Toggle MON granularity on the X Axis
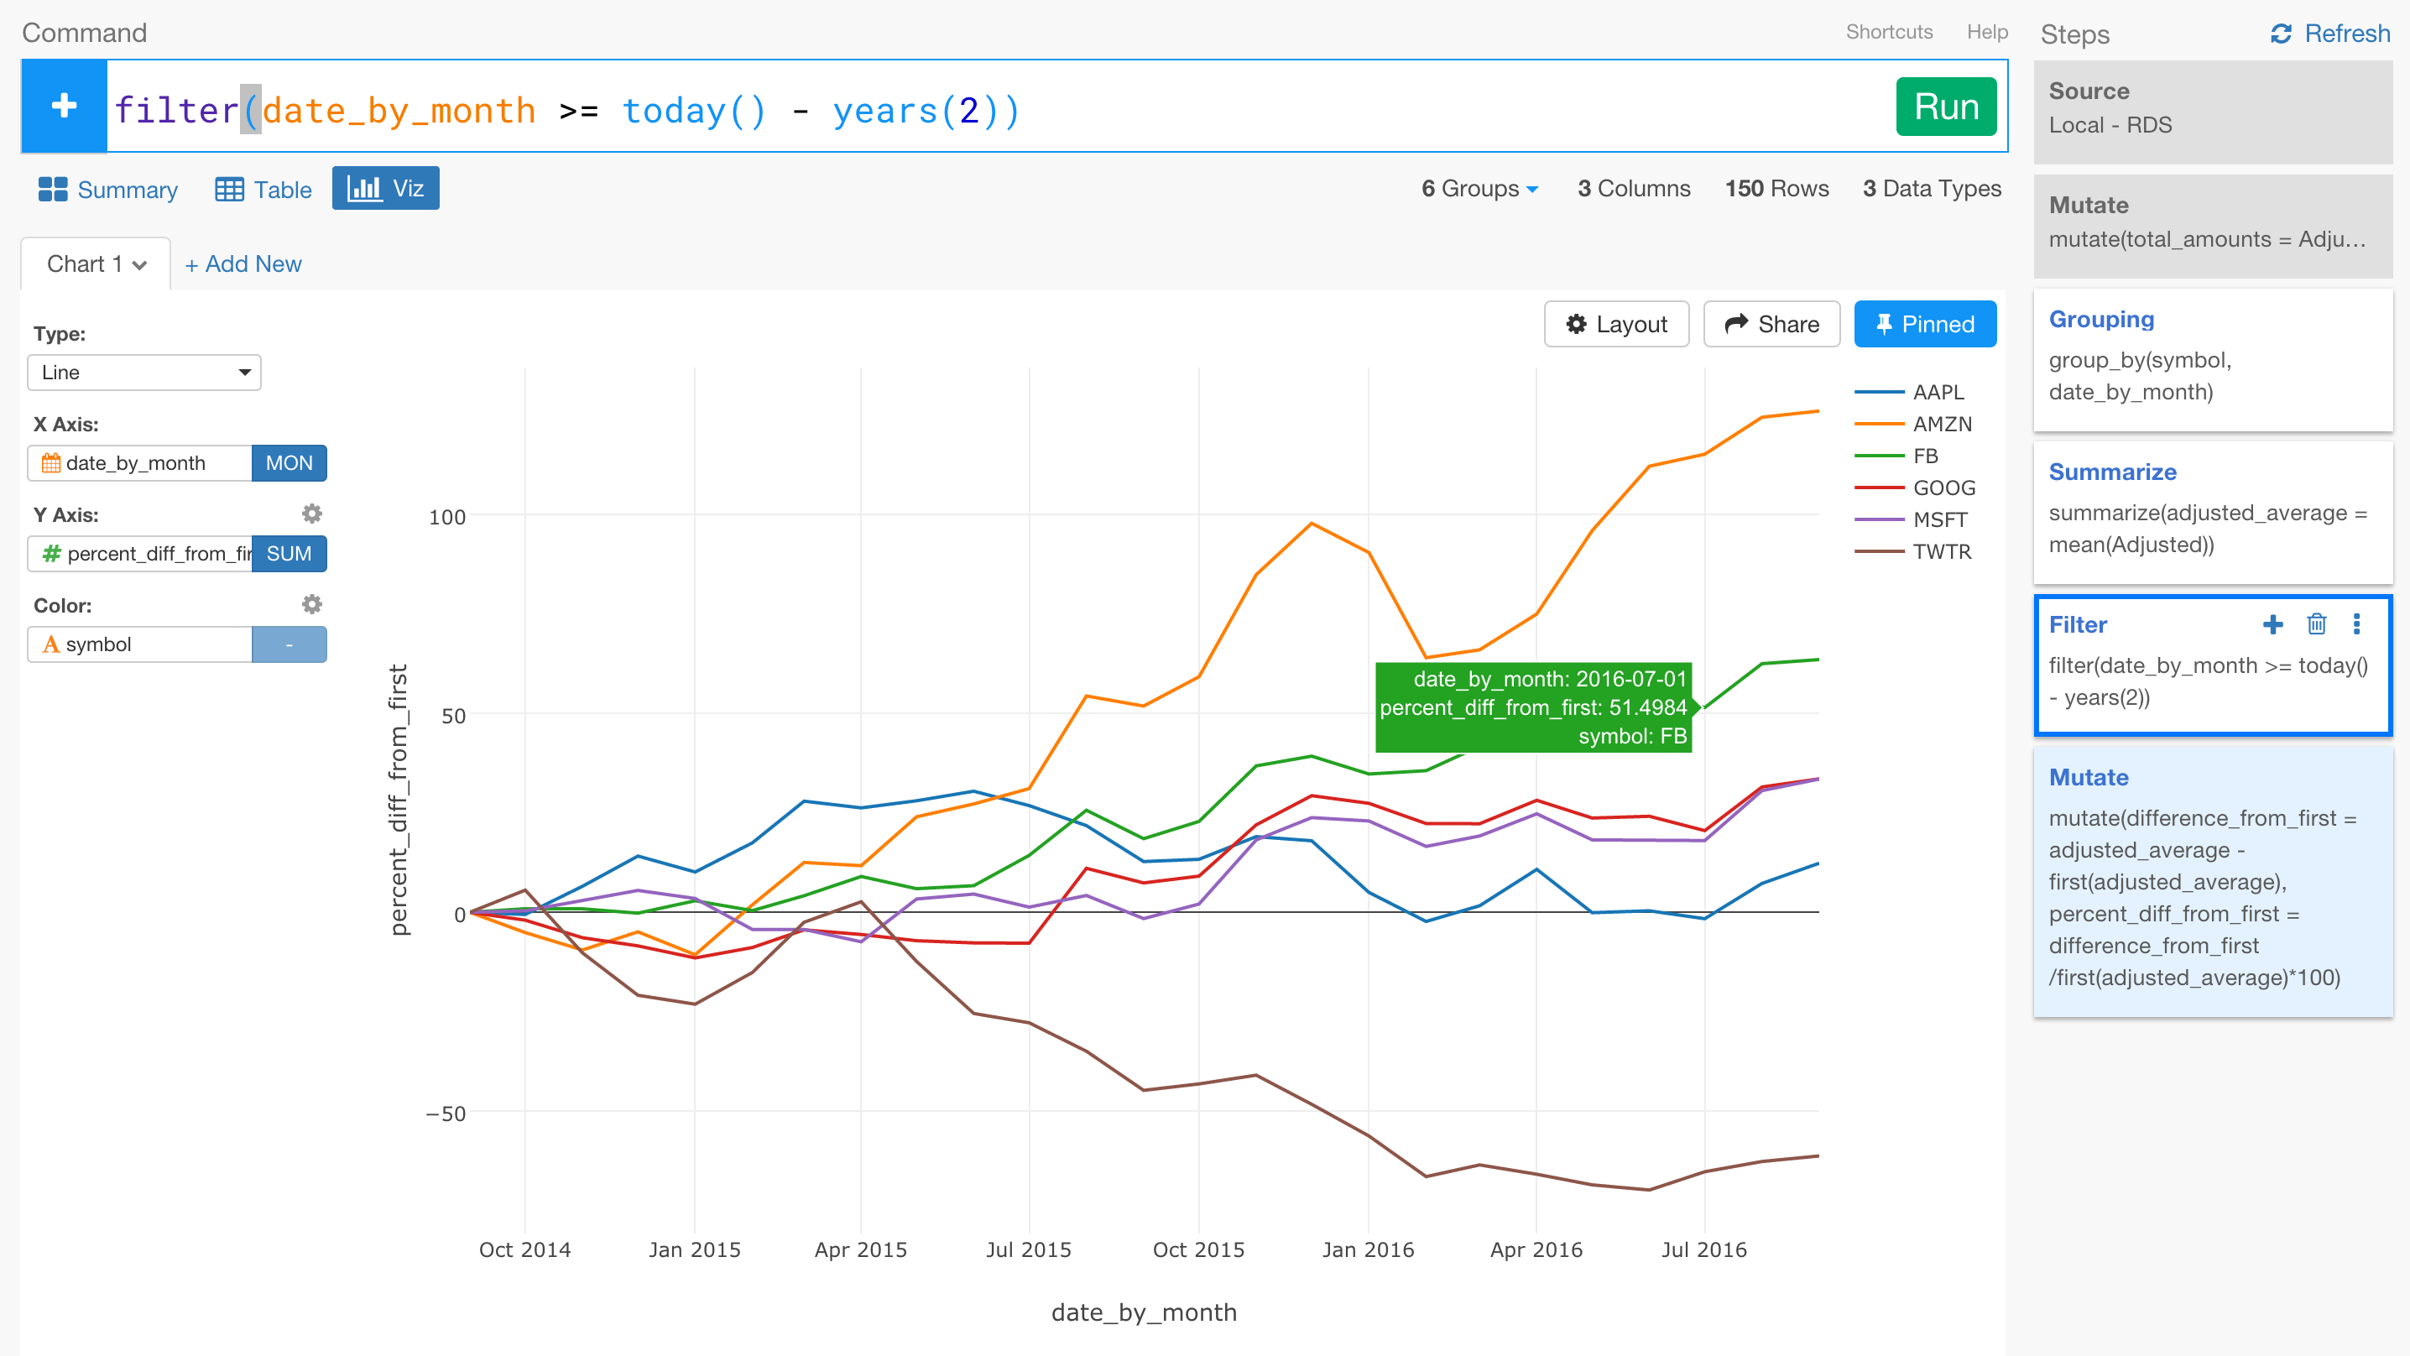This screenshot has height=1356, width=2410. click(290, 462)
